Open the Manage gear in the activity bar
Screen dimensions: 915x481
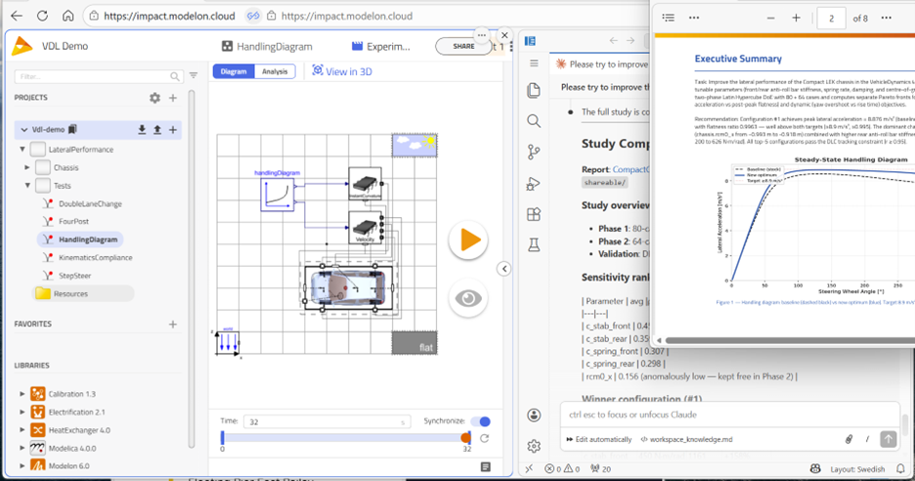coord(534,447)
